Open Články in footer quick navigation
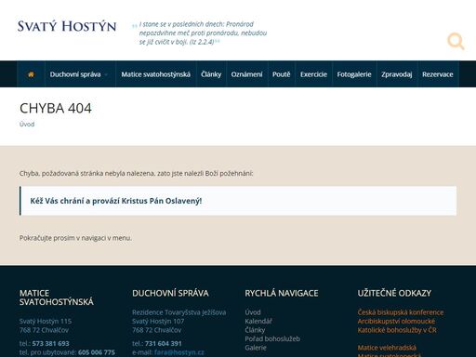The width and height of the screenshot is (476, 357). (255, 330)
